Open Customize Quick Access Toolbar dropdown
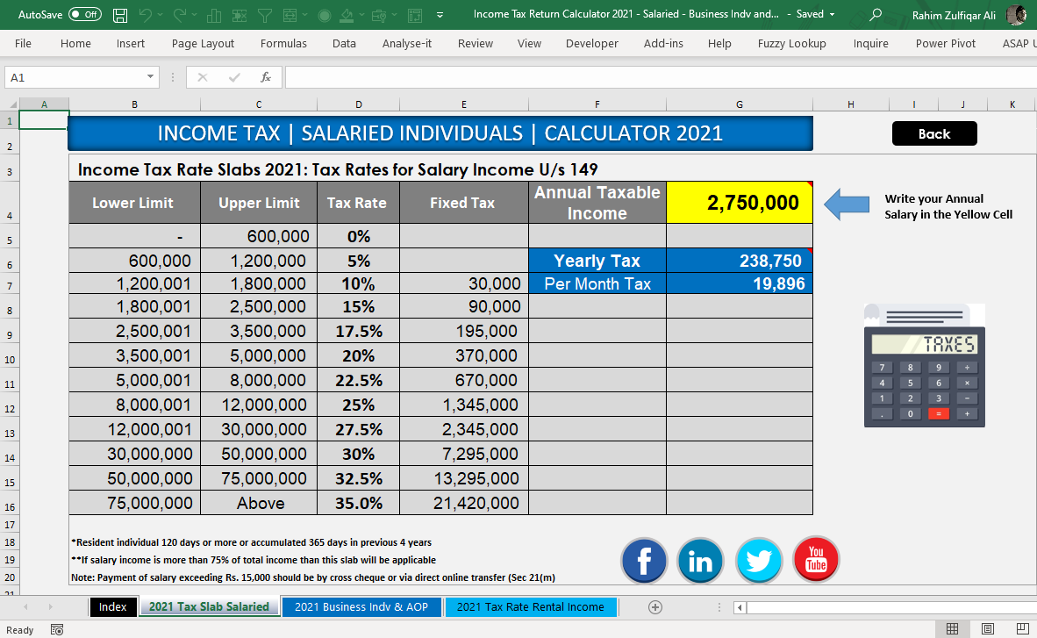This screenshot has width=1037, height=638. click(440, 15)
